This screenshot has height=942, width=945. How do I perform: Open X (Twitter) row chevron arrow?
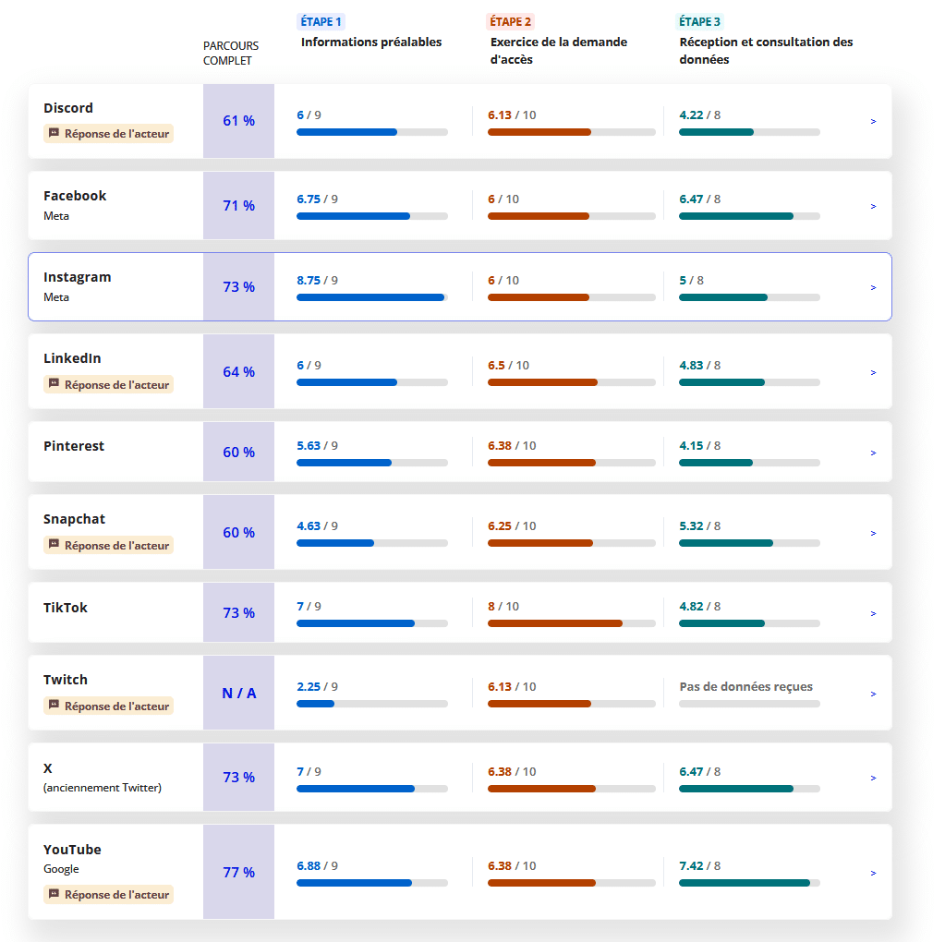coord(873,779)
